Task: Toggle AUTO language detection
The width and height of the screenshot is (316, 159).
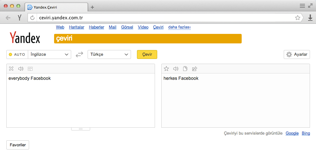Action: [17, 54]
